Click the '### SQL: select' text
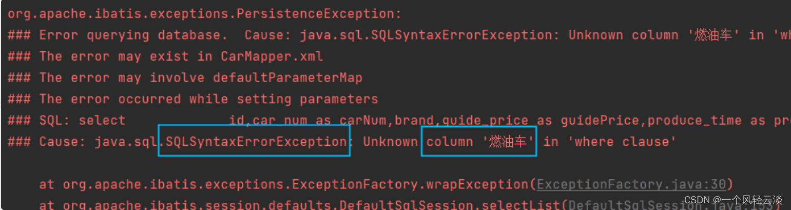Viewport: 791px width, 210px height. point(67,121)
